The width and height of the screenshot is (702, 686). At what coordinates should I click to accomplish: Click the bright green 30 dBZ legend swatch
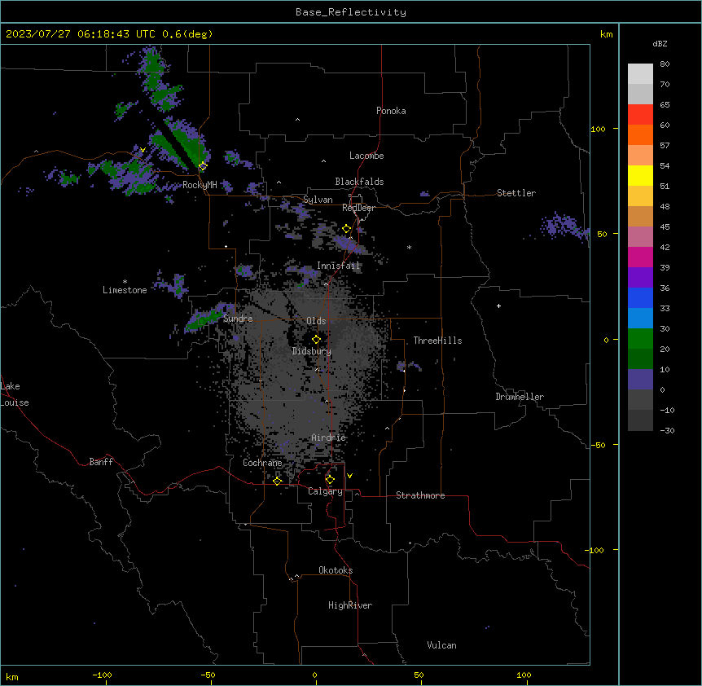(x=640, y=339)
